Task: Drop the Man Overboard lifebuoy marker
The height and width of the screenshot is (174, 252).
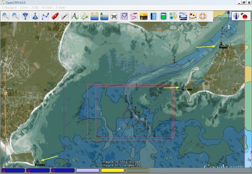Action: (203, 16)
